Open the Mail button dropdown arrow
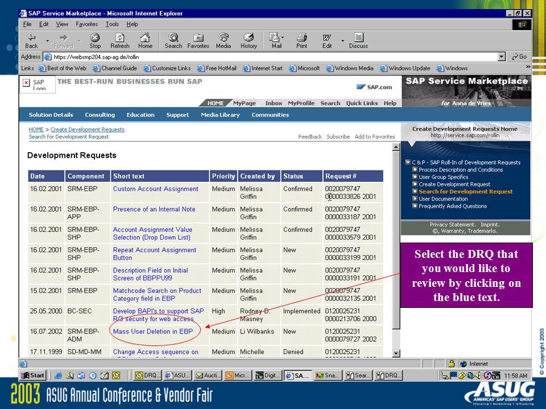The width and height of the screenshot is (546, 409). 283,37
